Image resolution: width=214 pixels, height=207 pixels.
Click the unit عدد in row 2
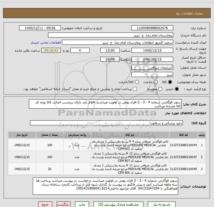tap(77, 157)
